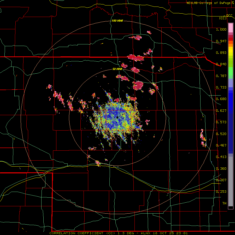
Task: Select the yellow segment of the color bar
Action: click(231, 51)
